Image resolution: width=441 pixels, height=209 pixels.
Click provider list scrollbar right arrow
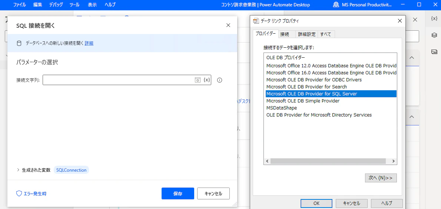[394, 161]
